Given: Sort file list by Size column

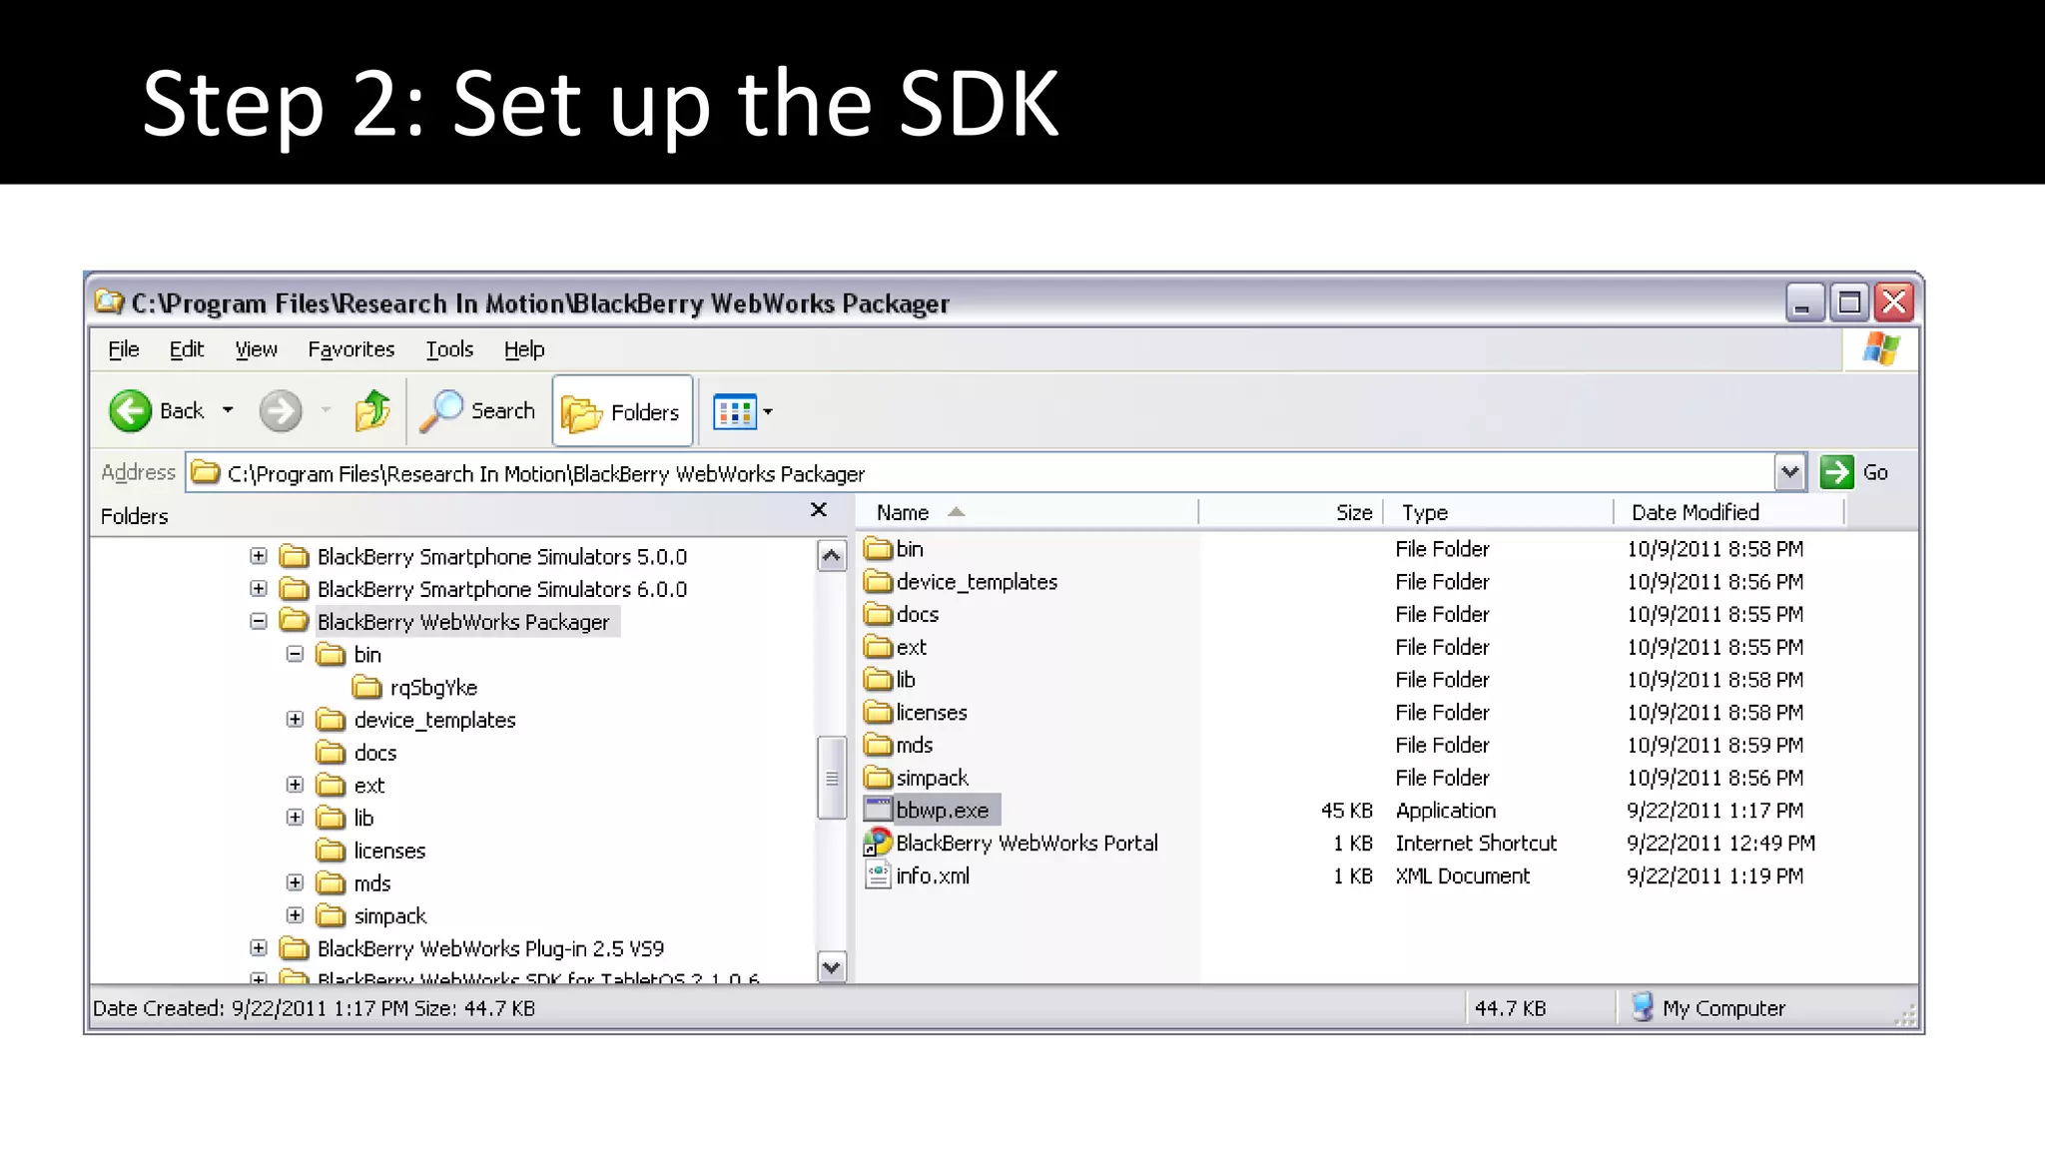Looking at the screenshot, I should (1290, 512).
